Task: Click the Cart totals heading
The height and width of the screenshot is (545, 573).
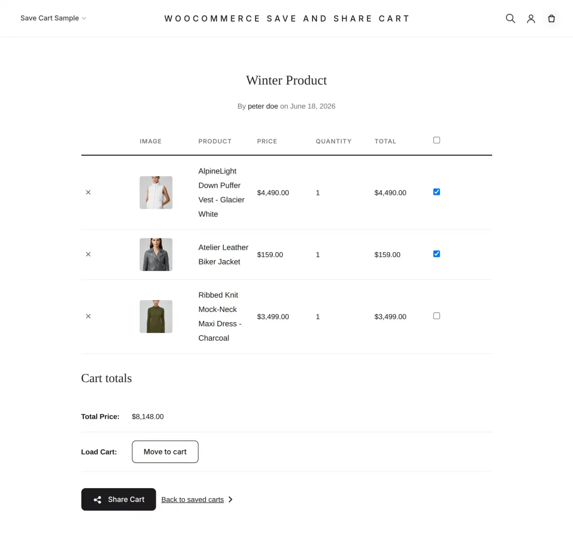Action: coord(106,378)
